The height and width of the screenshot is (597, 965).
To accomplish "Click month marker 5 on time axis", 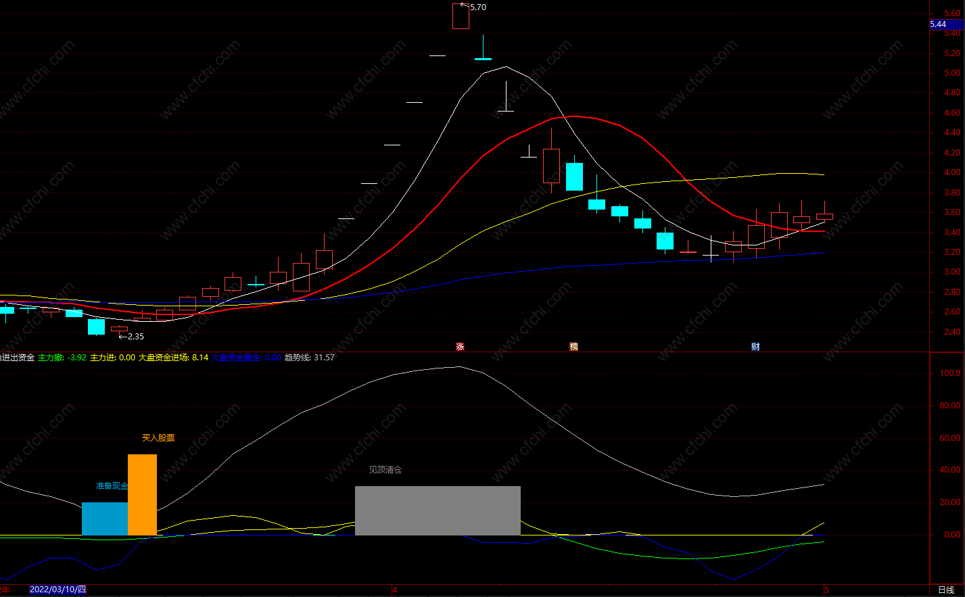I will click(826, 590).
